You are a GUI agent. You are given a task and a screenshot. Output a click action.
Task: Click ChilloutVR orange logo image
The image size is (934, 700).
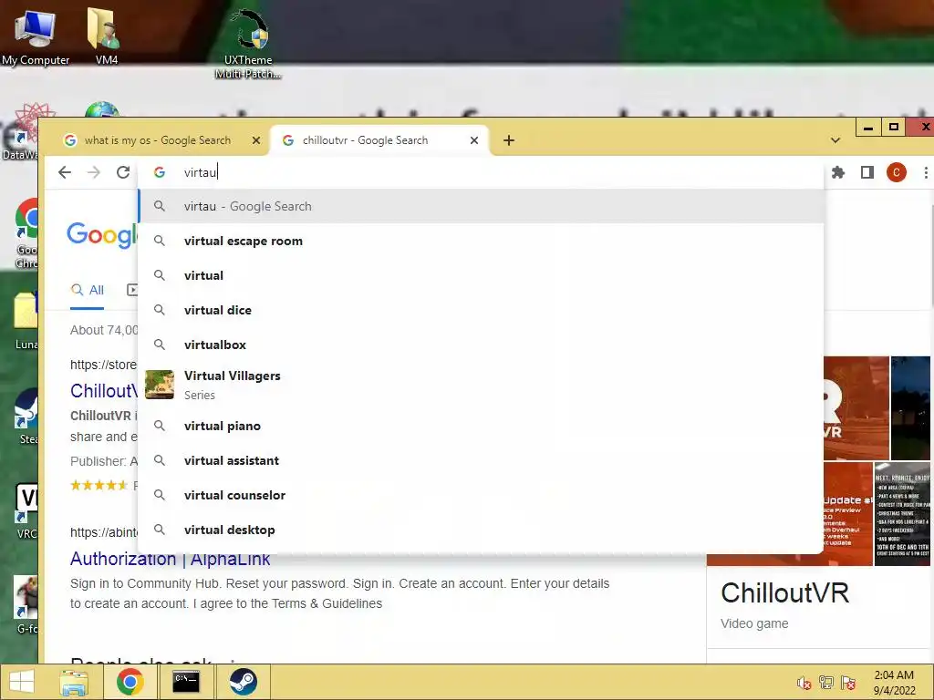(856, 407)
